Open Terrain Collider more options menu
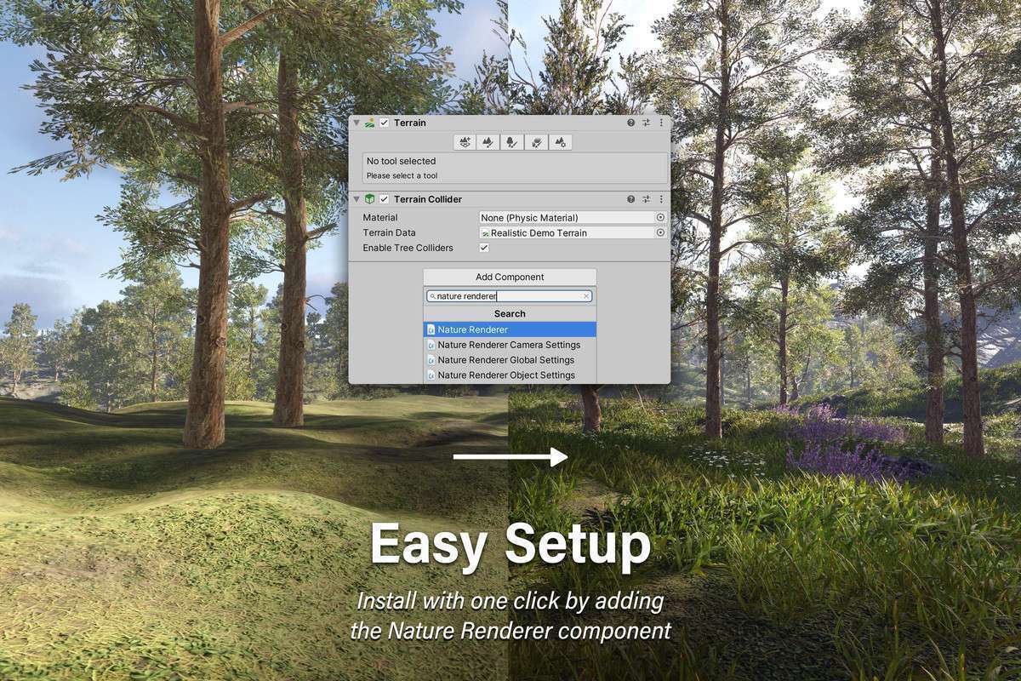Image resolution: width=1021 pixels, height=681 pixels. (x=661, y=198)
